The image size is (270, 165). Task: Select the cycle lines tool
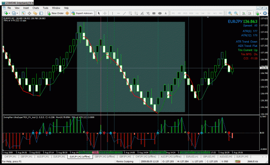pyautogui.click(x=148, y=13)
